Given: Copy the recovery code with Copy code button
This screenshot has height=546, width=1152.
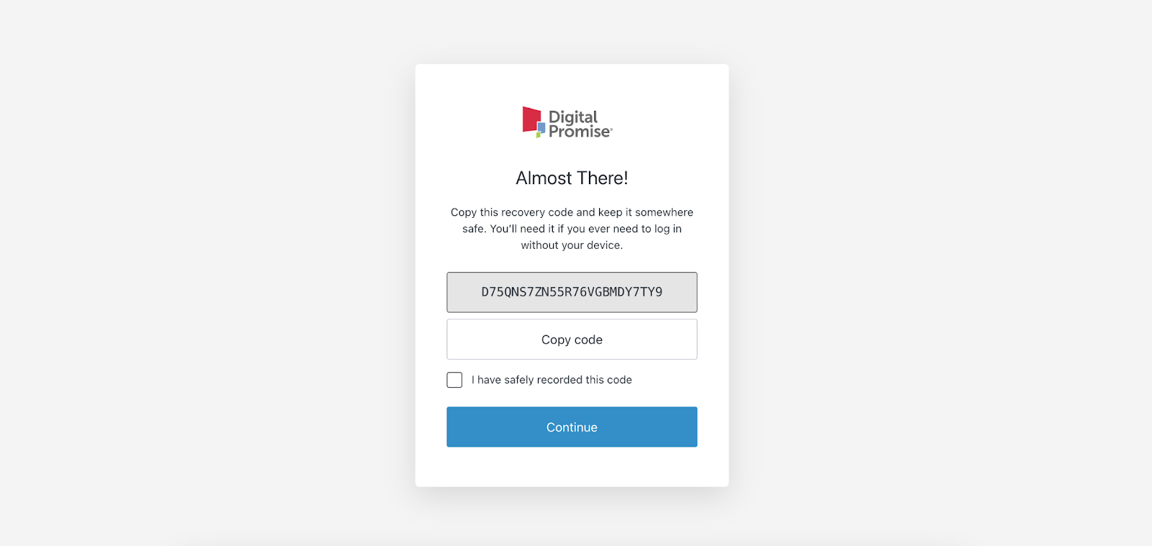Looking at the screenshot, I should click(x=572, y=340).
